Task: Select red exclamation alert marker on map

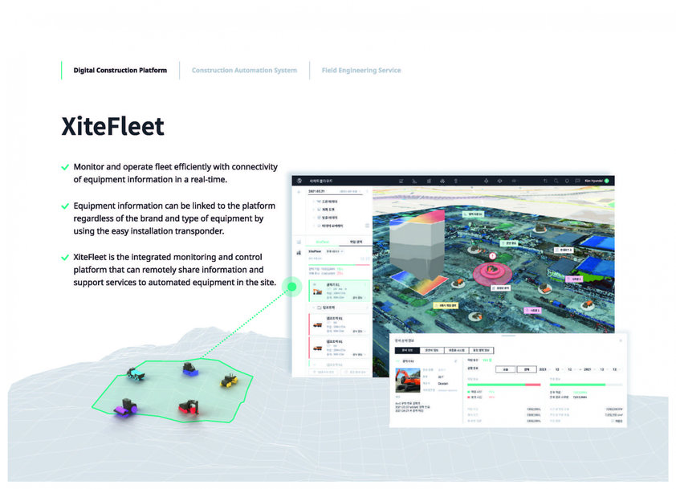Action: point(492,256)
